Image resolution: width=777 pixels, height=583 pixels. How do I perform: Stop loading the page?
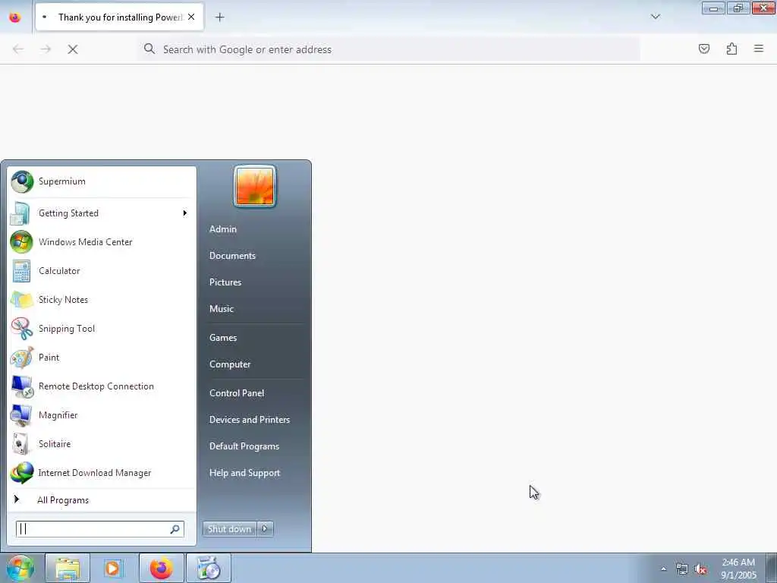[x=73, y=49]
